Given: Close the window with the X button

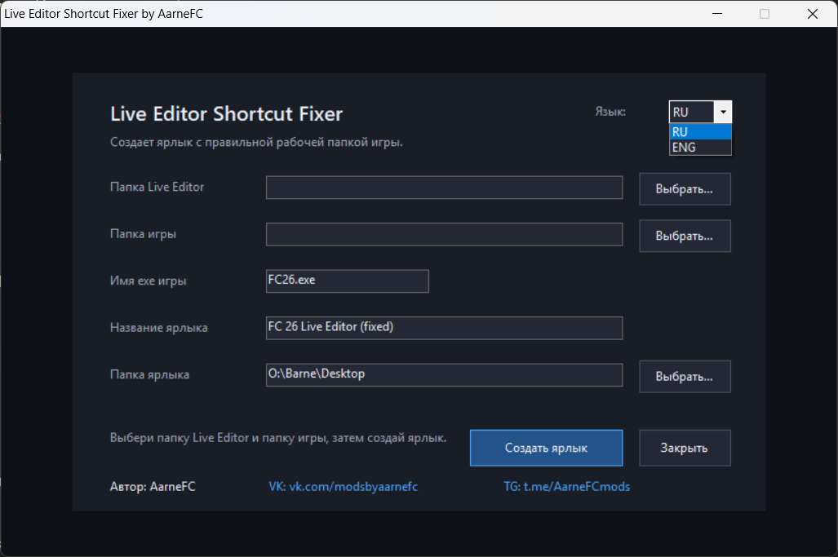Looking at the screenshot, I should tap(813, 13).
